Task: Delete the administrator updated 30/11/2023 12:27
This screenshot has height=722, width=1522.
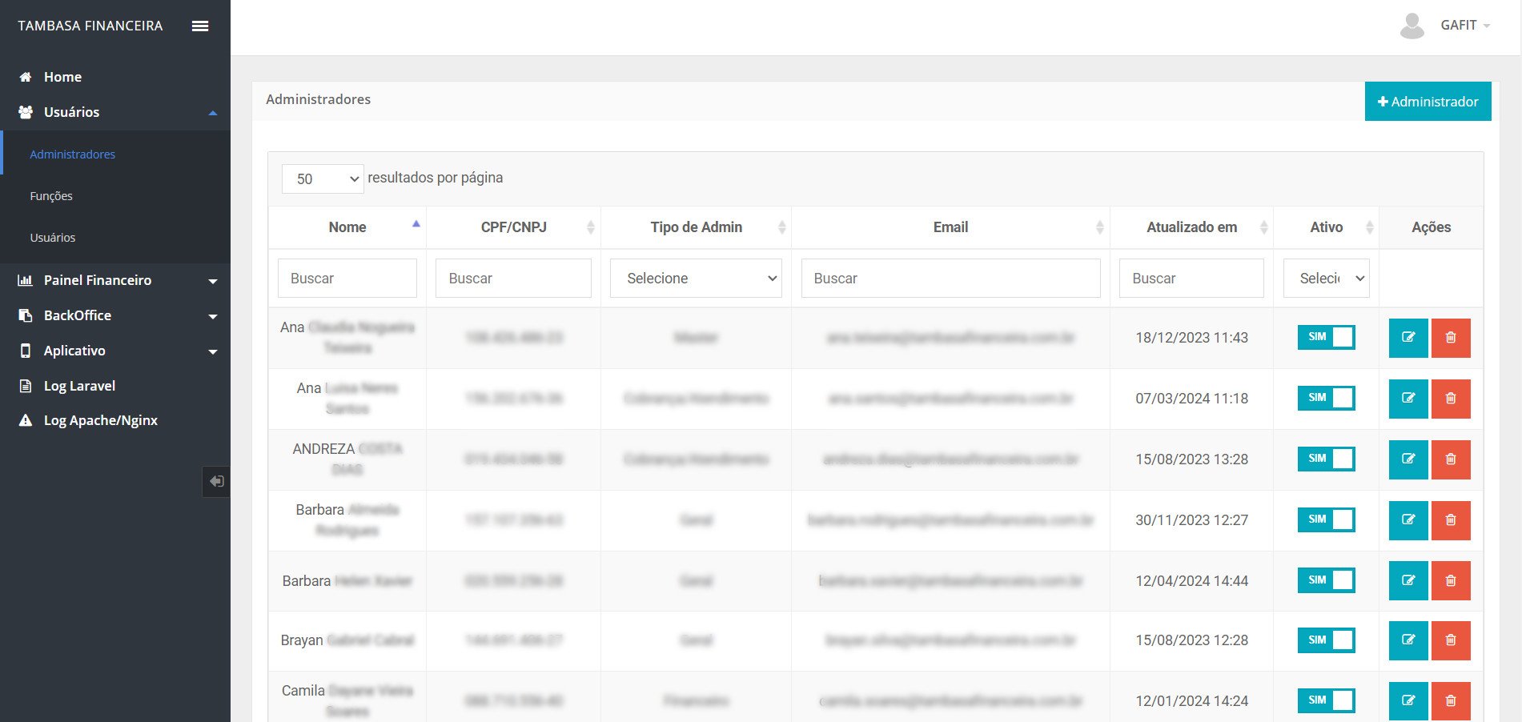Action: coord(1450,520)
